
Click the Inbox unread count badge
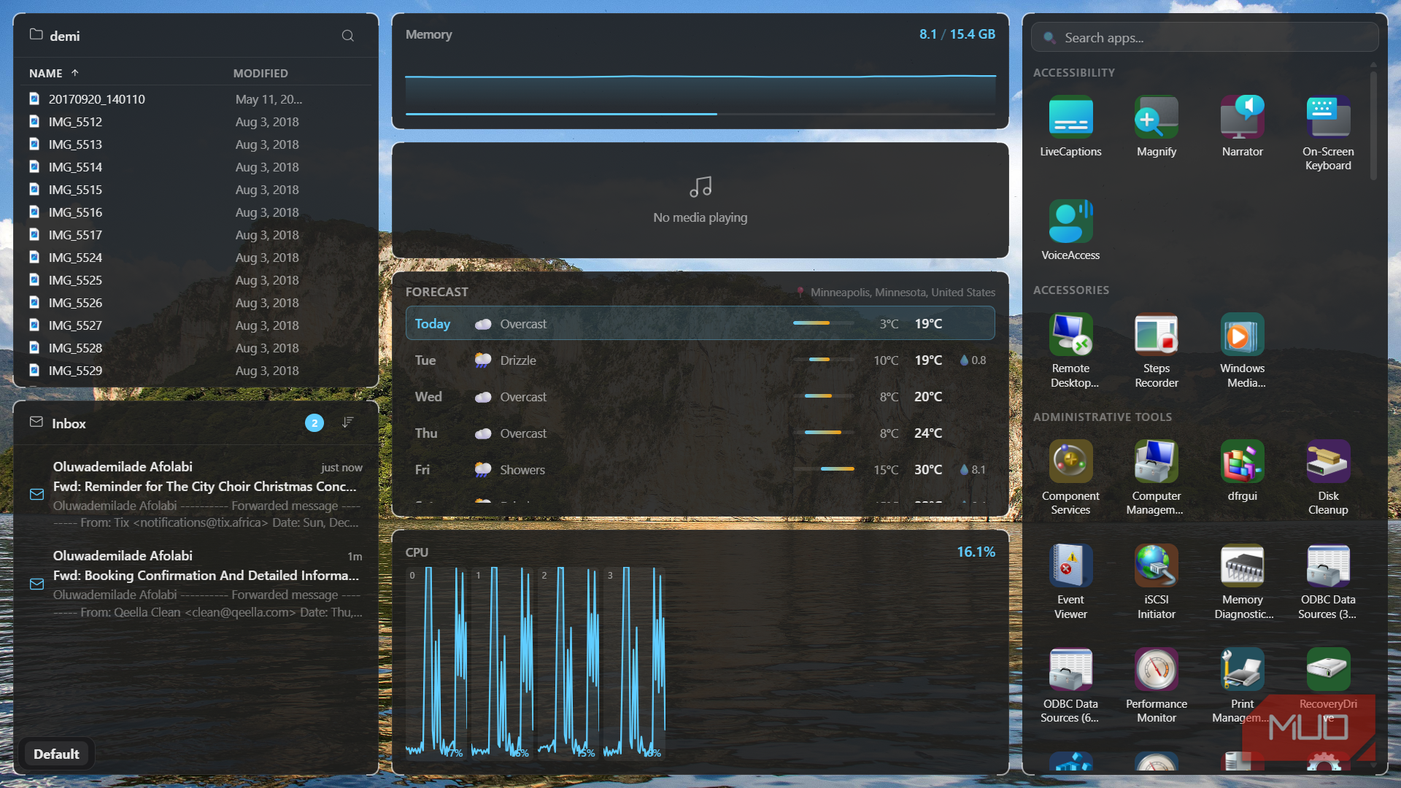[x=314, y=422]
